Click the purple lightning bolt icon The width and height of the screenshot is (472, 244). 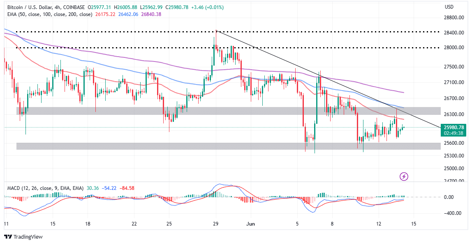pyautogui.click(x=404, y=176)
